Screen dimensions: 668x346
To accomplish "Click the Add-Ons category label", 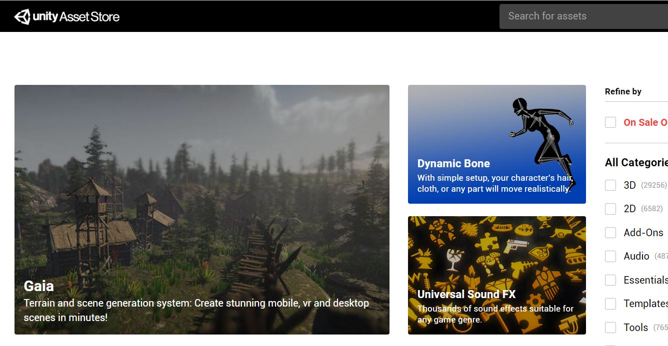I will tap(643, 233).
